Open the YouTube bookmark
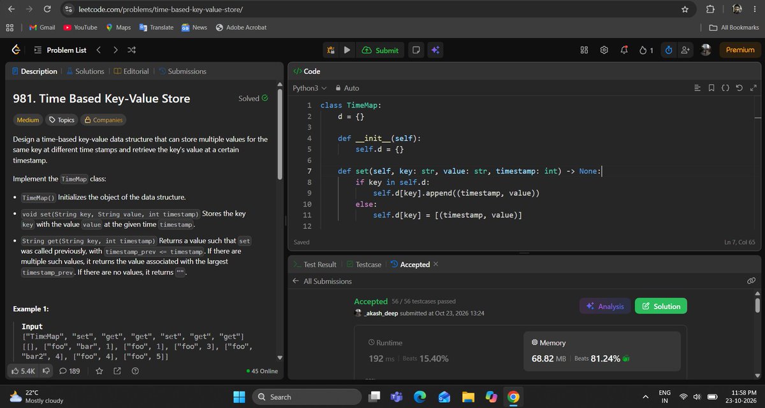 point(80,27)
